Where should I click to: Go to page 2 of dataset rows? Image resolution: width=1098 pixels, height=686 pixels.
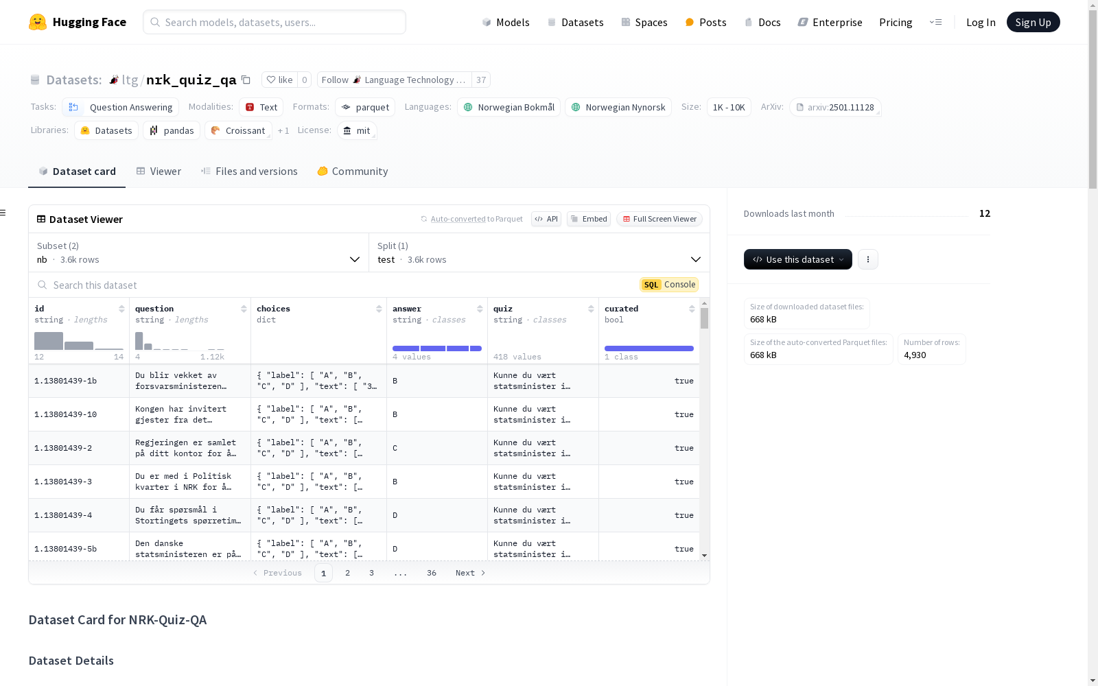click(x=348, y=573)
